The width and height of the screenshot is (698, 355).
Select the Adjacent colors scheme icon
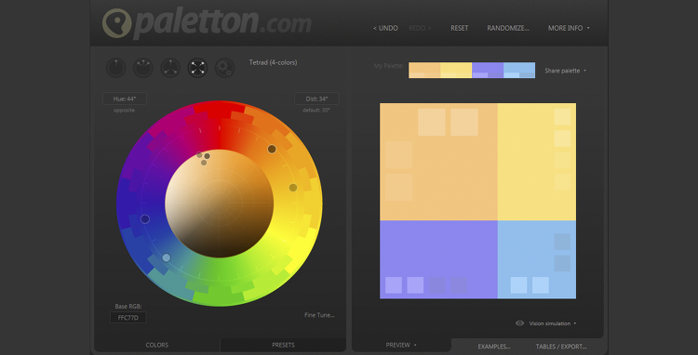click(x=143, y=68)
